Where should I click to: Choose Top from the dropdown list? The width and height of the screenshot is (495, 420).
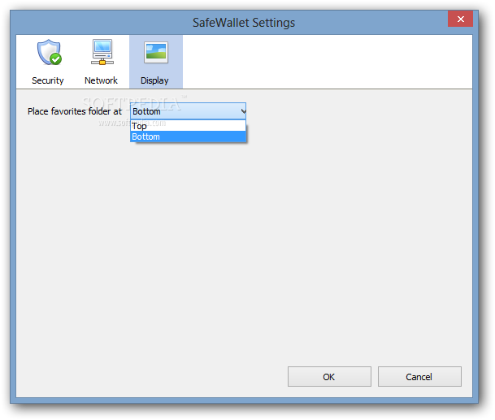pos(188,126)
